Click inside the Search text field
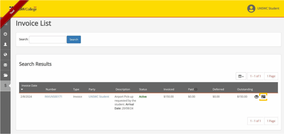The height and width of the screenshot is (134, 284). pyautogui.click(x=47, y=40)
